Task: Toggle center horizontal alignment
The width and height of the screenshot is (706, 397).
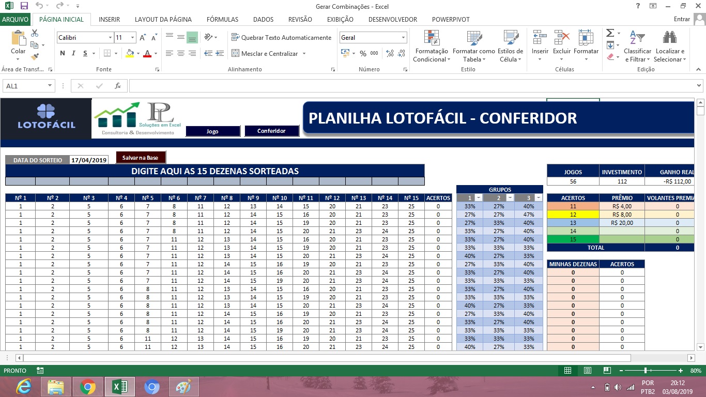Action: coord(180,53)
